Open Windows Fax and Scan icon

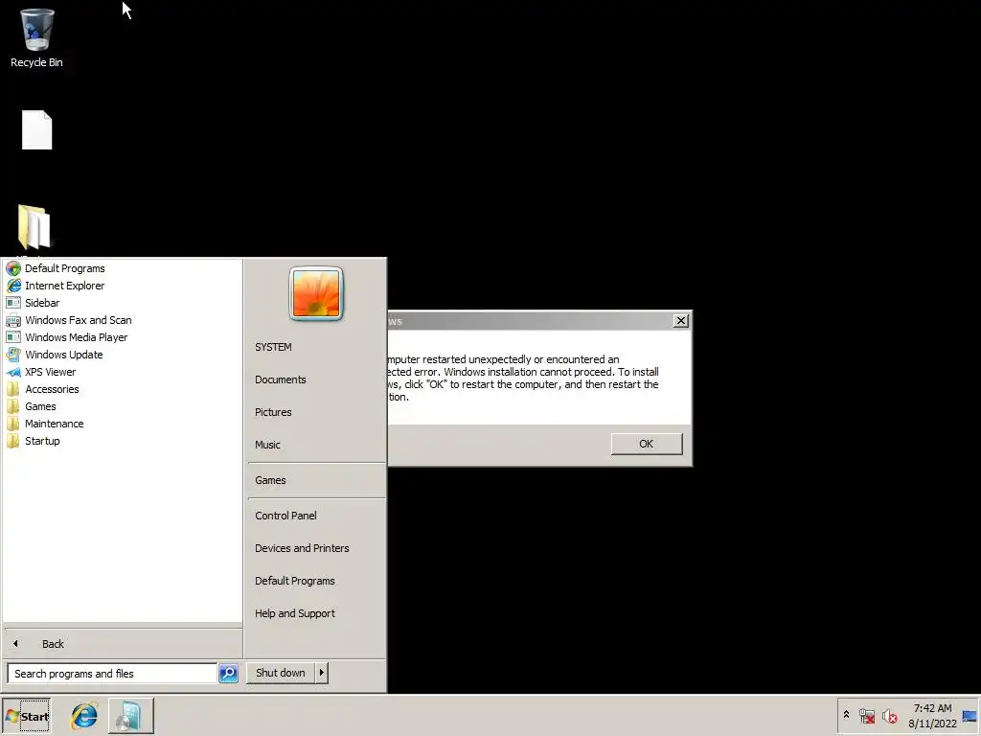tap(13, 320)
